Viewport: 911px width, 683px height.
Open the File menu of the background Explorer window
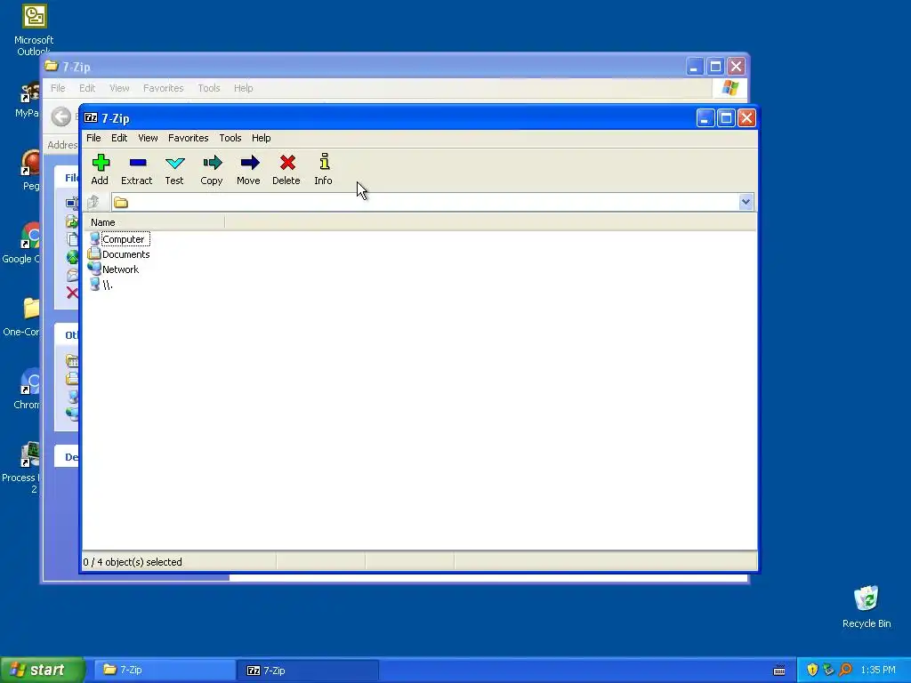(58, 88)
